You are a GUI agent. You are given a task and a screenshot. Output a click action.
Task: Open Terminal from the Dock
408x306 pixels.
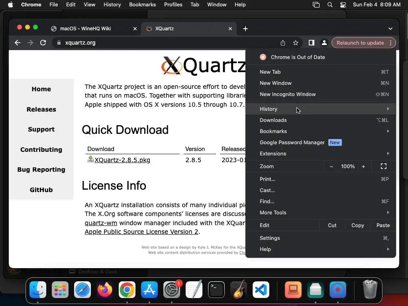(x=216, y=290)
